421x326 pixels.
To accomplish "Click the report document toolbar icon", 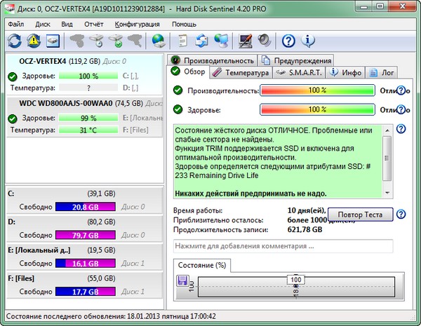I will 184,41.
